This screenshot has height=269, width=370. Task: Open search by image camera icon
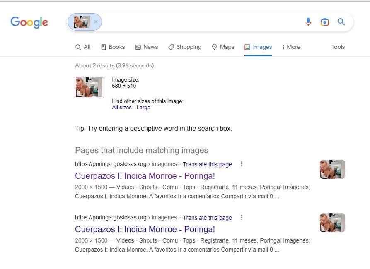[x=324, y=22]
